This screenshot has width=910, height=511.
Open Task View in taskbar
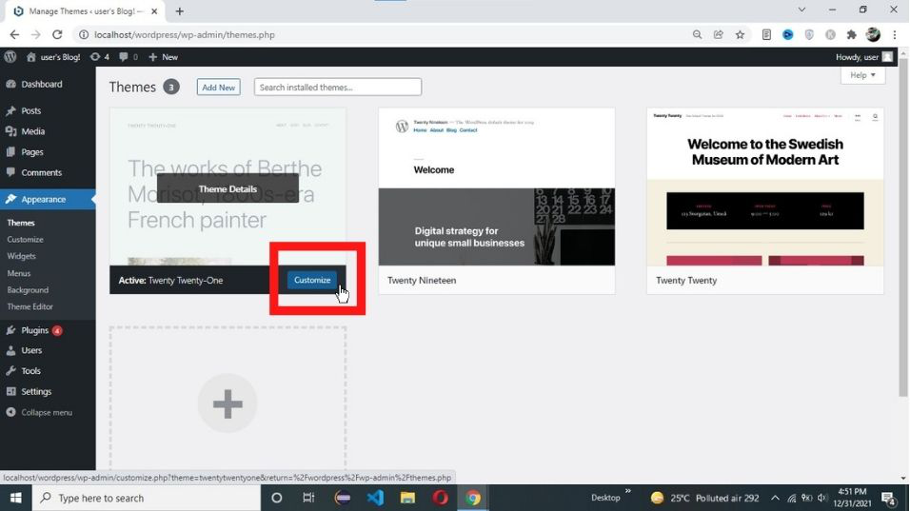(x=308, y=498)
